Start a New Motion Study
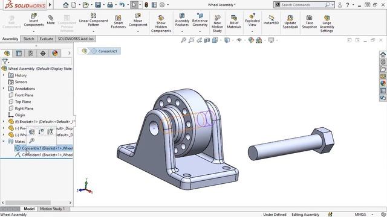The image size is (387, 217). click(217, 24)
